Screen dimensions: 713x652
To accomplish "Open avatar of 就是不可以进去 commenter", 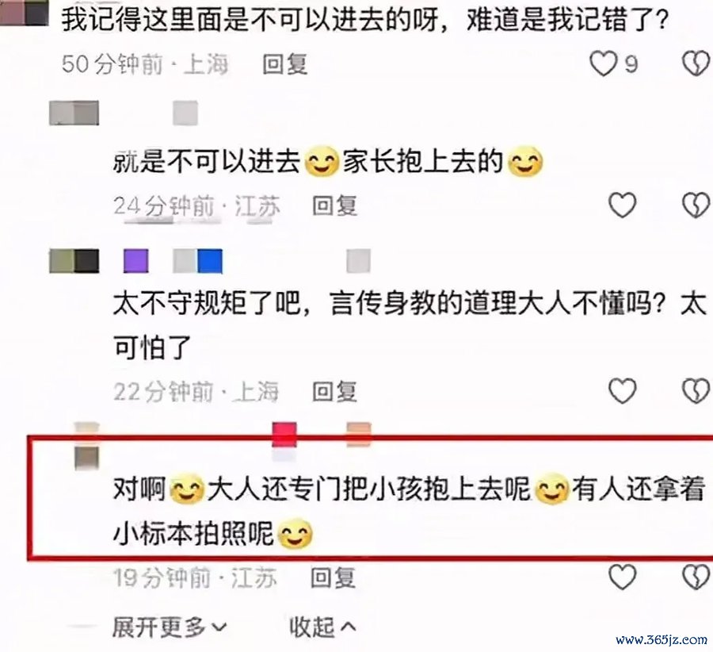I will point(74,113).
